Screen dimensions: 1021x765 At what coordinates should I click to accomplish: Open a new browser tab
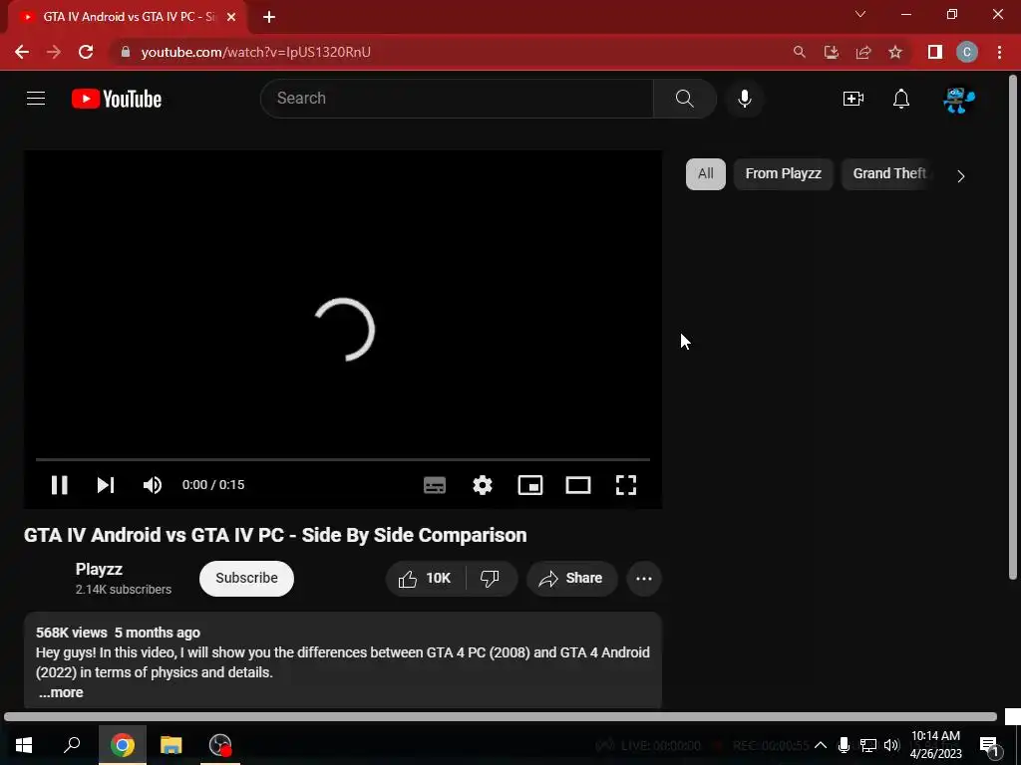(269, 17)
